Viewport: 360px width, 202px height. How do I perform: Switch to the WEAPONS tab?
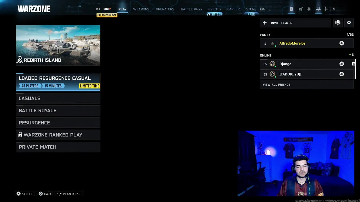pyautogui.click(x=141, y=9)
